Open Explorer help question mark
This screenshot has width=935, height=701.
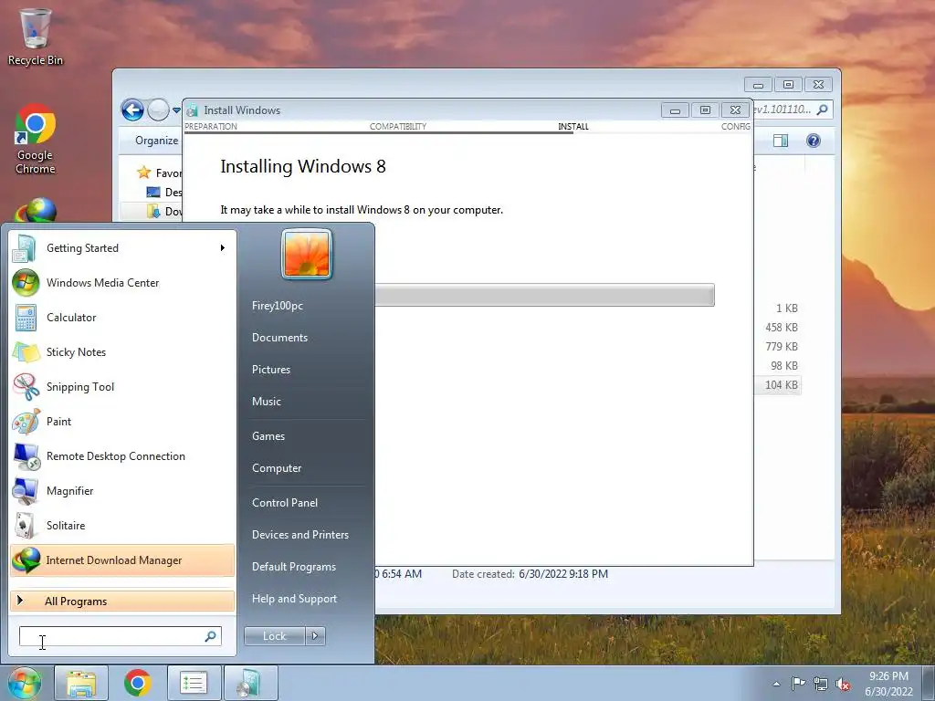(x=814, y=141)
